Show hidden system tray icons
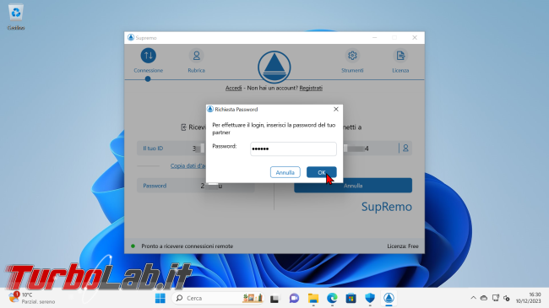549x308 pixels. pyautogui.click(x=473, y=298)
